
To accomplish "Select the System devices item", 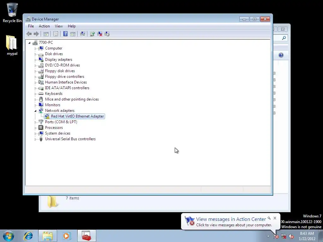I will pyautogui.click(x=57, y=133).
